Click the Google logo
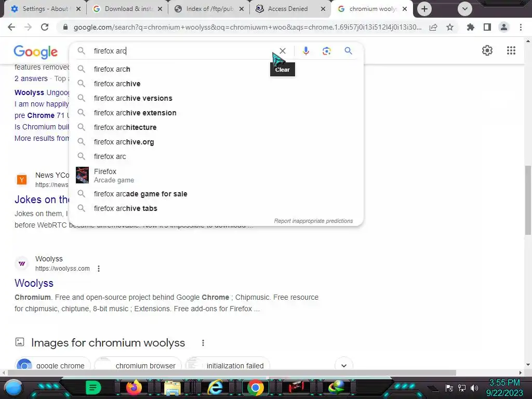532x399 pixels. point(36,51)
